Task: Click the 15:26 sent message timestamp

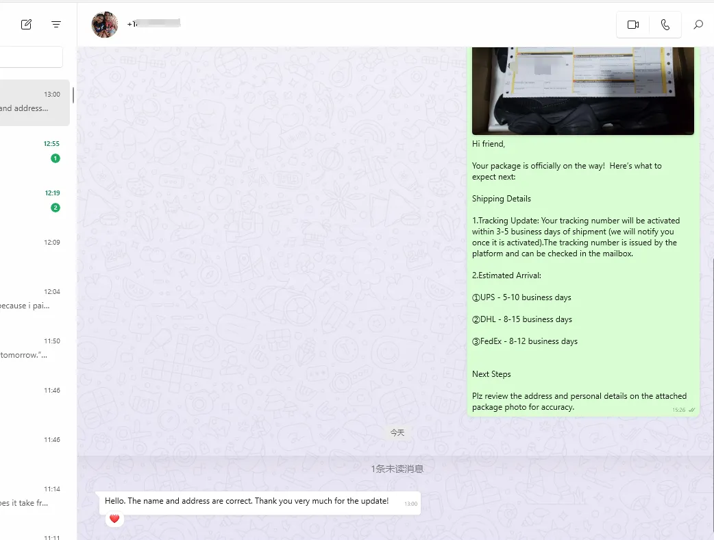Action: pyautogui.click(x=678, y=410)
